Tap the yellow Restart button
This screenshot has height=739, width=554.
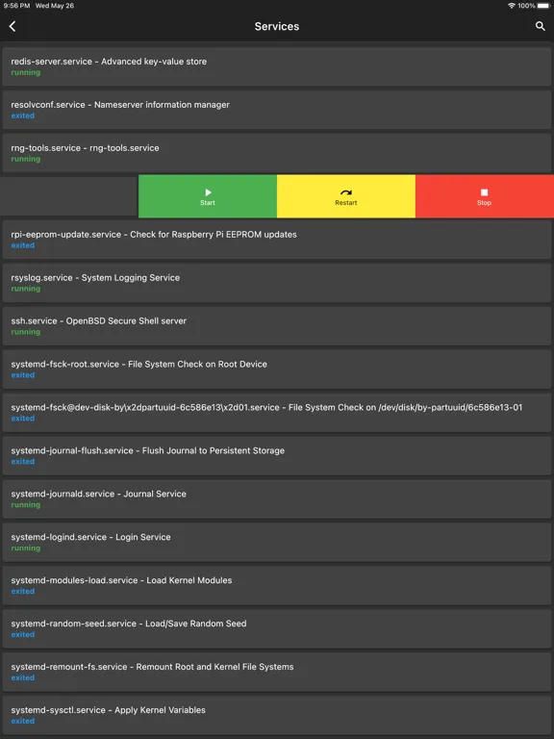346,196
